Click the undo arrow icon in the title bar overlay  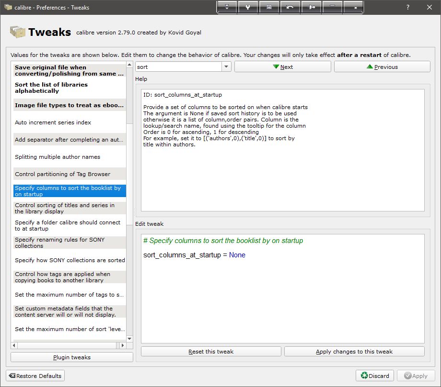[x=290, y=7]
